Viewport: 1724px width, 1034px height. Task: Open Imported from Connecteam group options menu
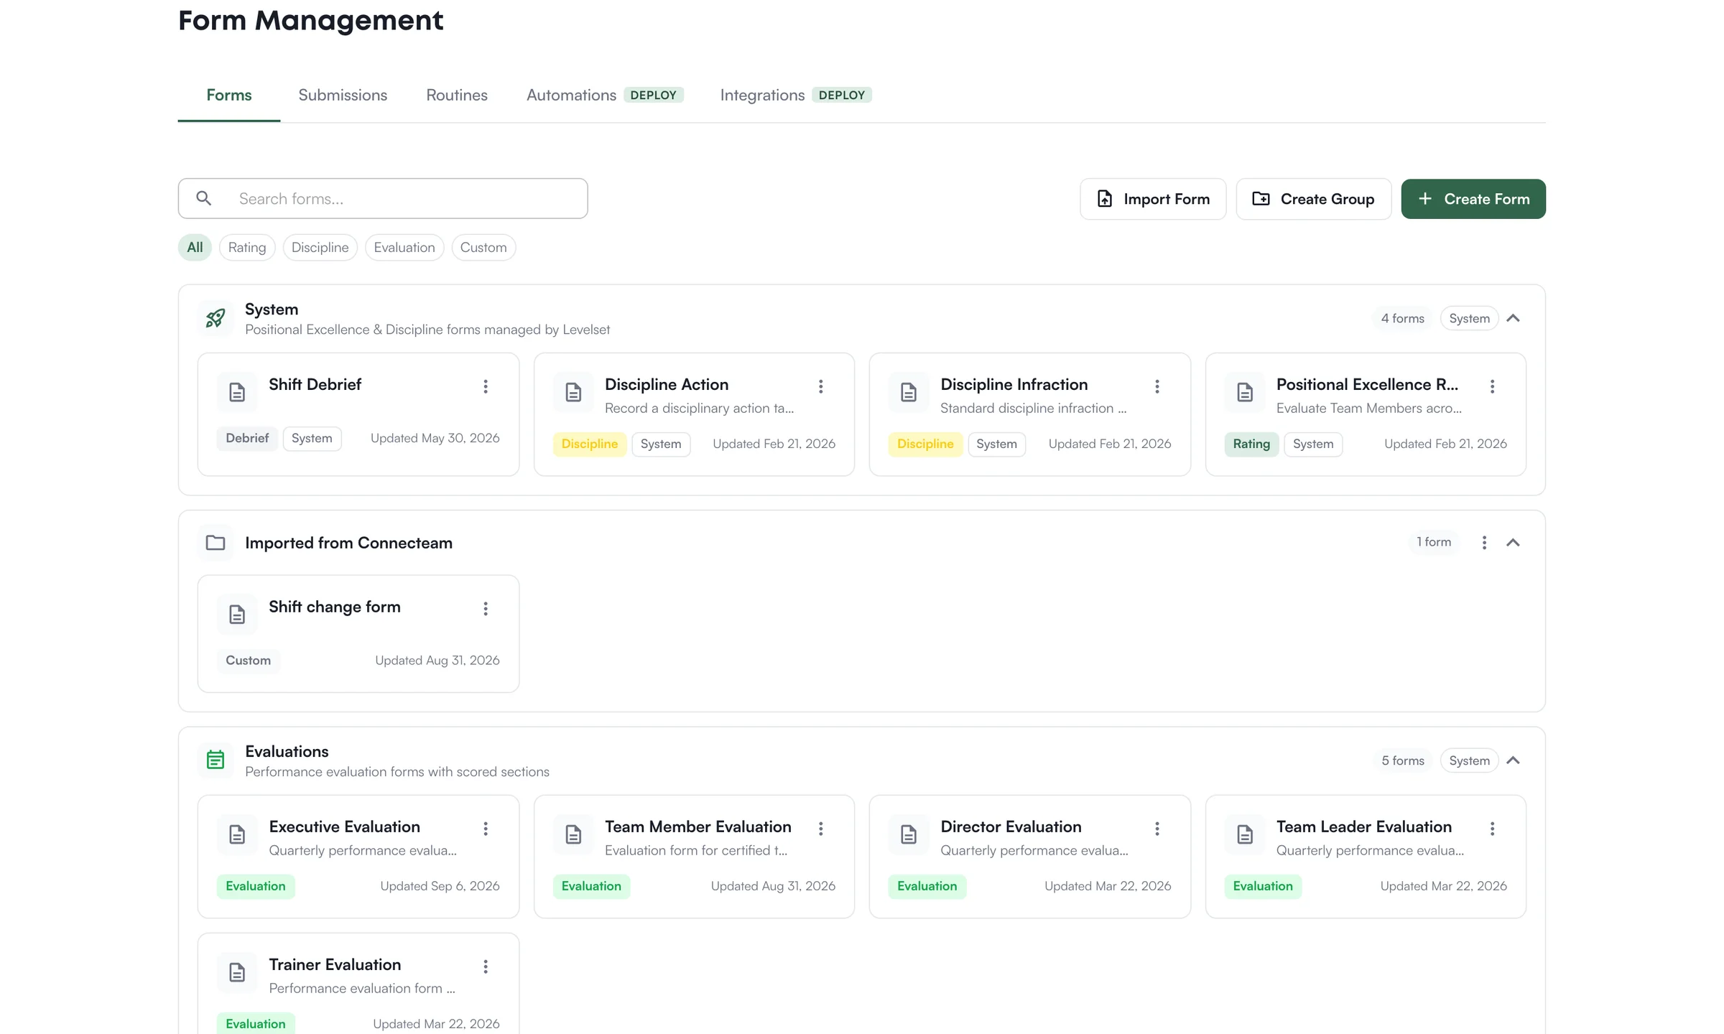[1484, 543]
